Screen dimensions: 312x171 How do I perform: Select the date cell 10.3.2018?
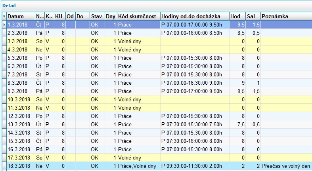click(x=21, y=99)
